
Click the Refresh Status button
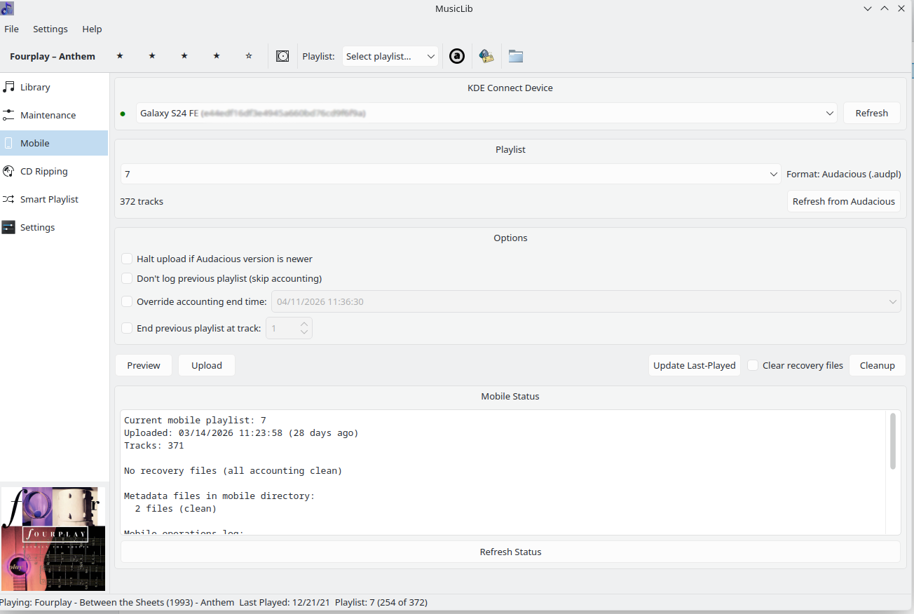[510, 552]
